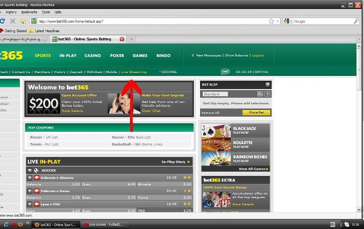The height and width of the screenshot is (229, 364).
Task: Switch to Live scores Futbol taskbar window
Action: tap(105, 225)
